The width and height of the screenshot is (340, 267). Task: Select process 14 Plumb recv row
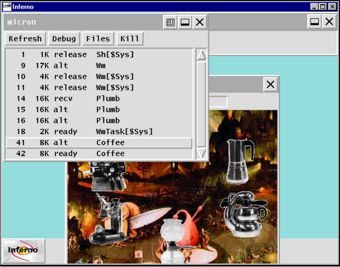coord(99,98)
